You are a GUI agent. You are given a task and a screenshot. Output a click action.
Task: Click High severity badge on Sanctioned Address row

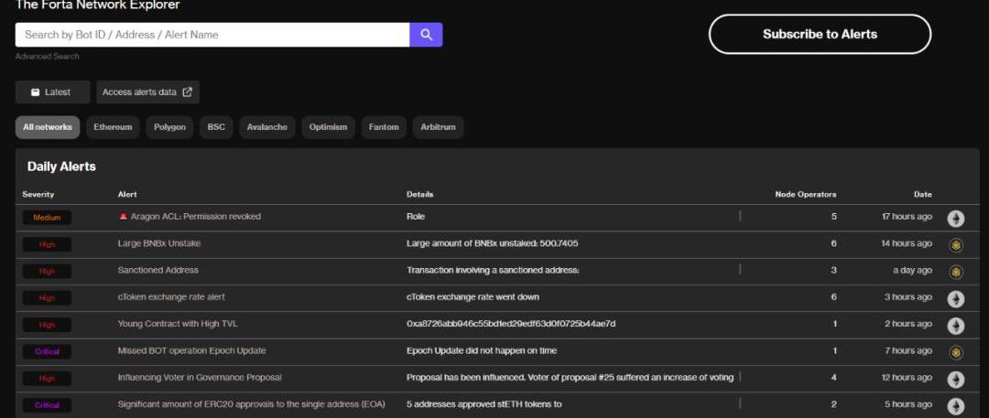47,271
